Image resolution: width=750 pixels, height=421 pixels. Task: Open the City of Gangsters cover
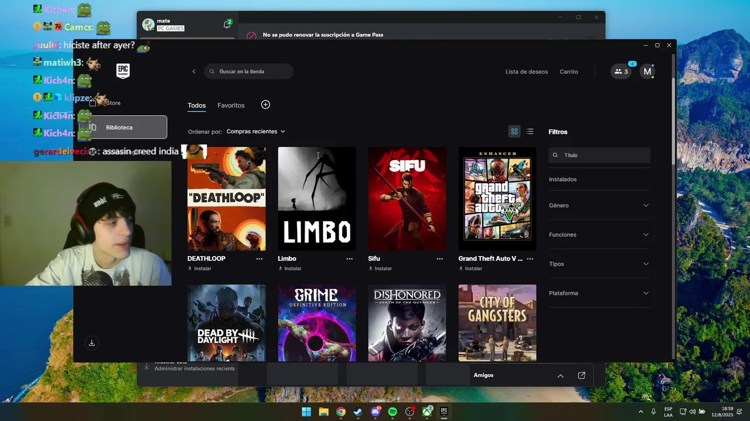pyautogui.click(x=497, y=323)
